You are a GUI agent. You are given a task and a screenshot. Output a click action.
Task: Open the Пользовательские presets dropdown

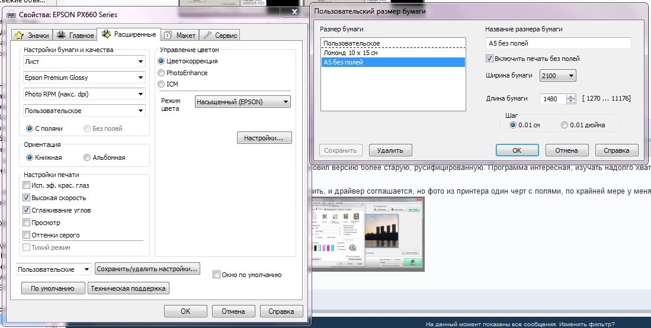53,269
